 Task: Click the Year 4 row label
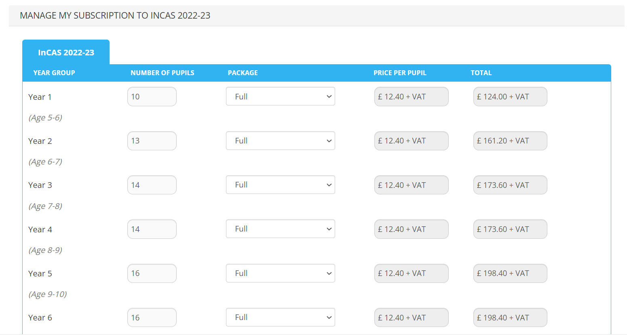coord(40,230)
